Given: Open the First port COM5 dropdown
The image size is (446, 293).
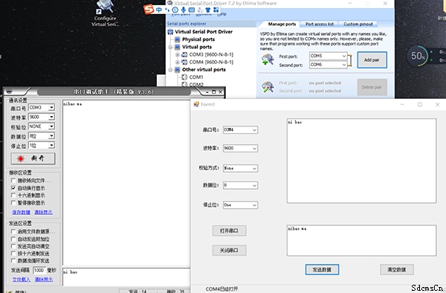Looking at the screenshot, I should pyautogui.click(x=329, y=56).
